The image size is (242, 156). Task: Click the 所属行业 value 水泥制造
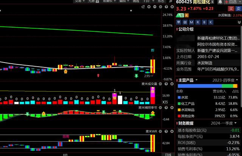(205, 63)
